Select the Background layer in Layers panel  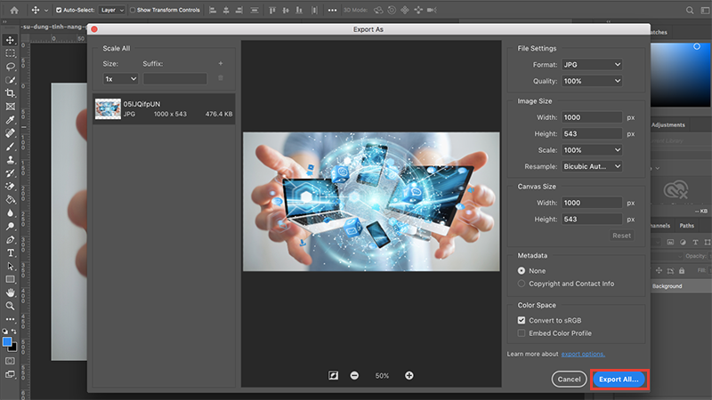pyautogui.click(x=681, y=286)
